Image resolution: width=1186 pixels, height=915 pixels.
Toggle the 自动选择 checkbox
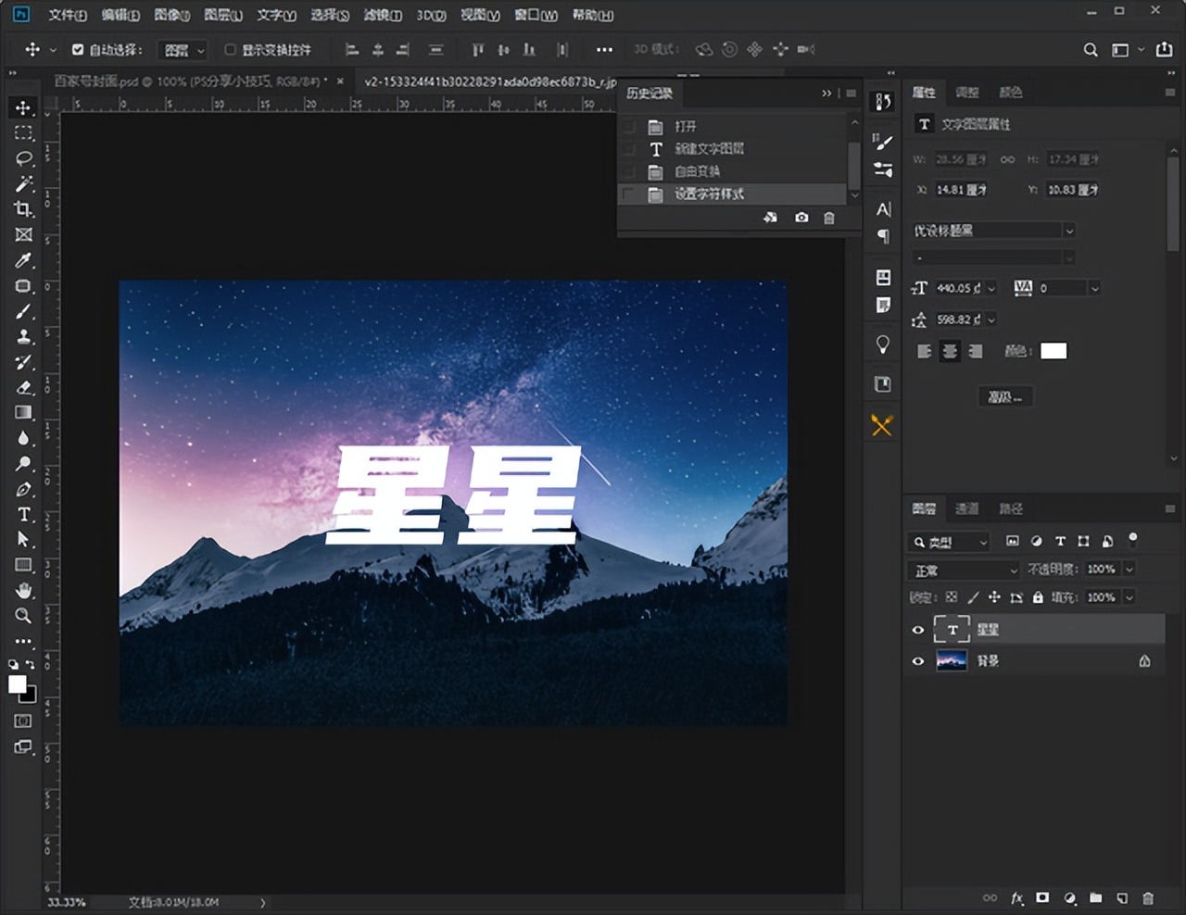pyautogui.click(x=78, y=50)
